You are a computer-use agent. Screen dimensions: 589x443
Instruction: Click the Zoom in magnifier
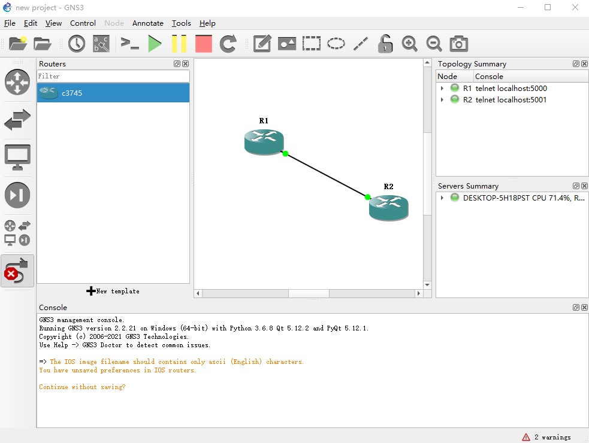pyautogui.click(x=409, y=44)
